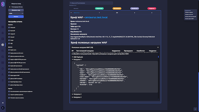Expand Нагрузка 2 section
The image size is (199, 112).
click(73, 94)
